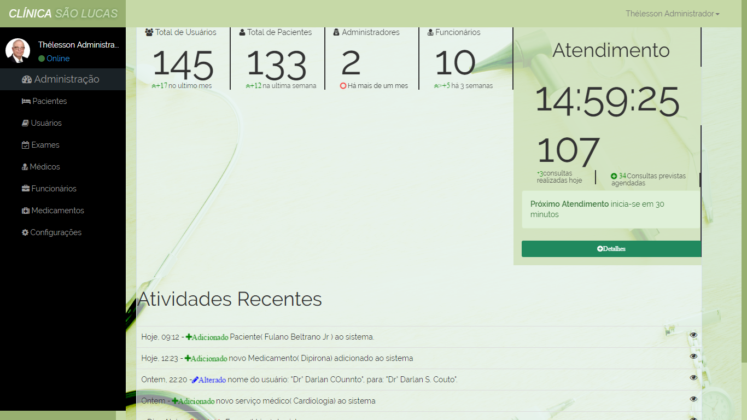Click the pencil icon in Darlan Alterado row
This screenshot has height=420, width=747.
coord(195,380)
